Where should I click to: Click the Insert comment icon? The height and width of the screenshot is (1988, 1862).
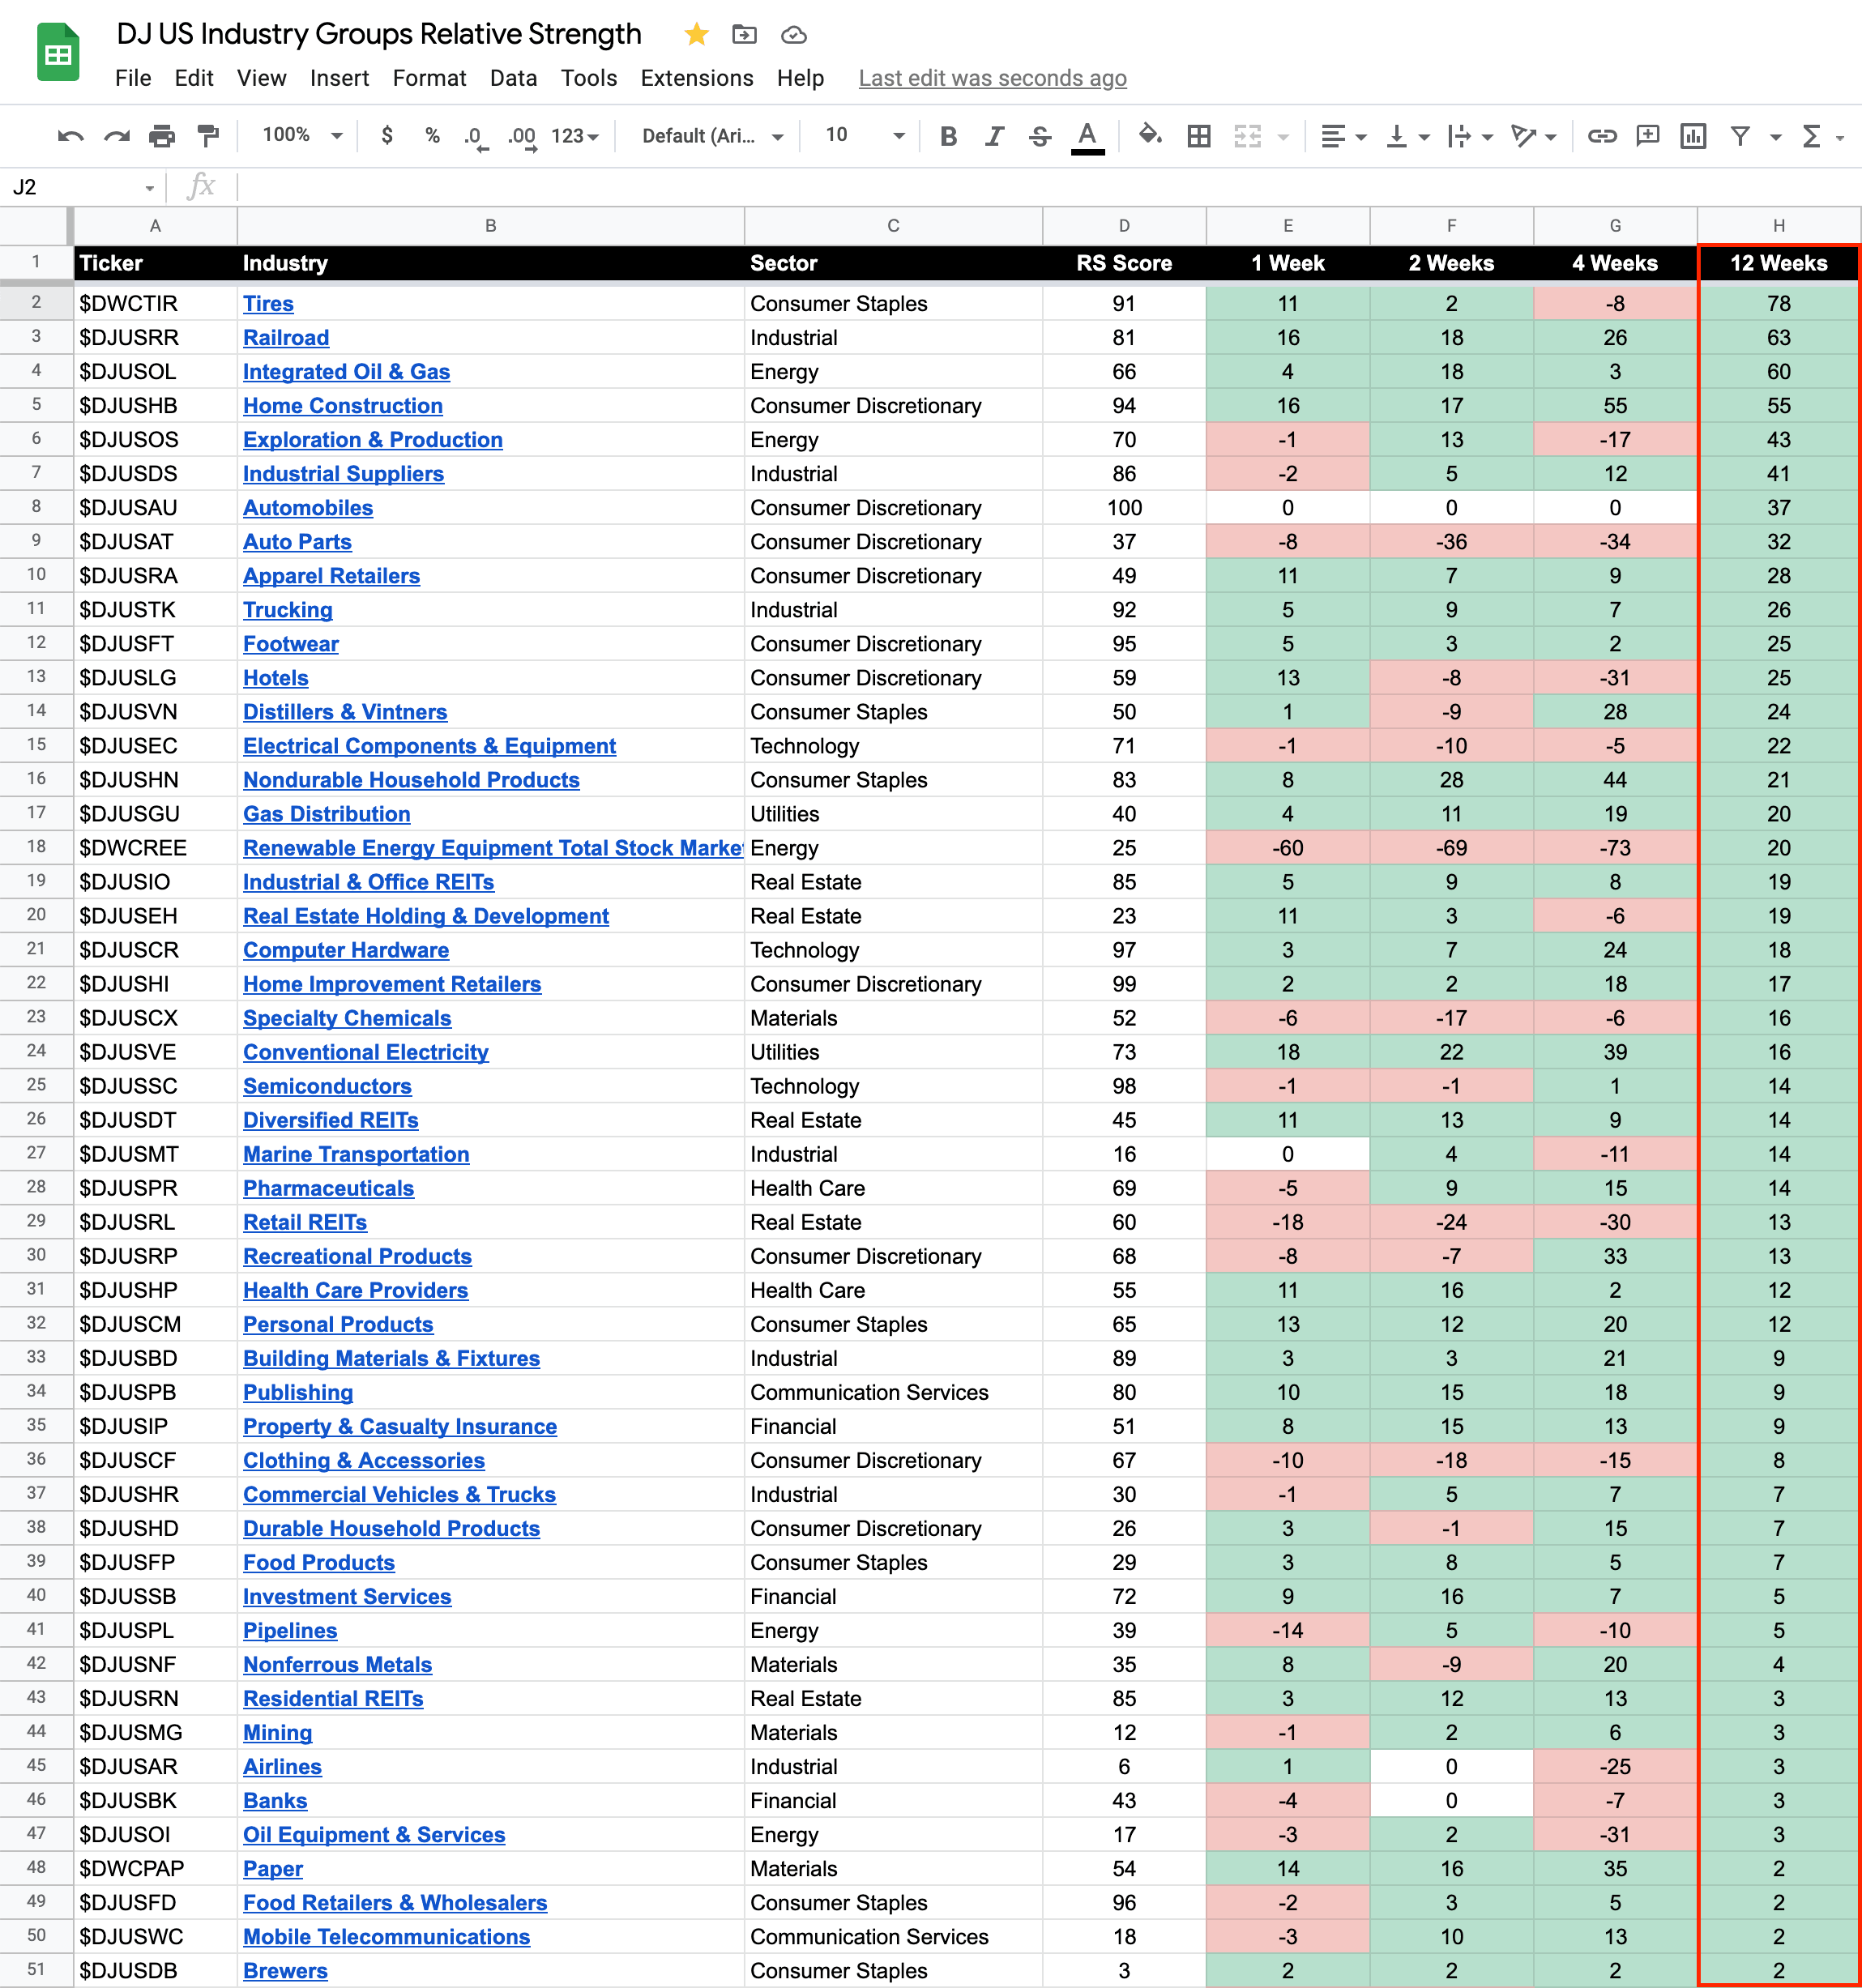tap(1647, 136)
